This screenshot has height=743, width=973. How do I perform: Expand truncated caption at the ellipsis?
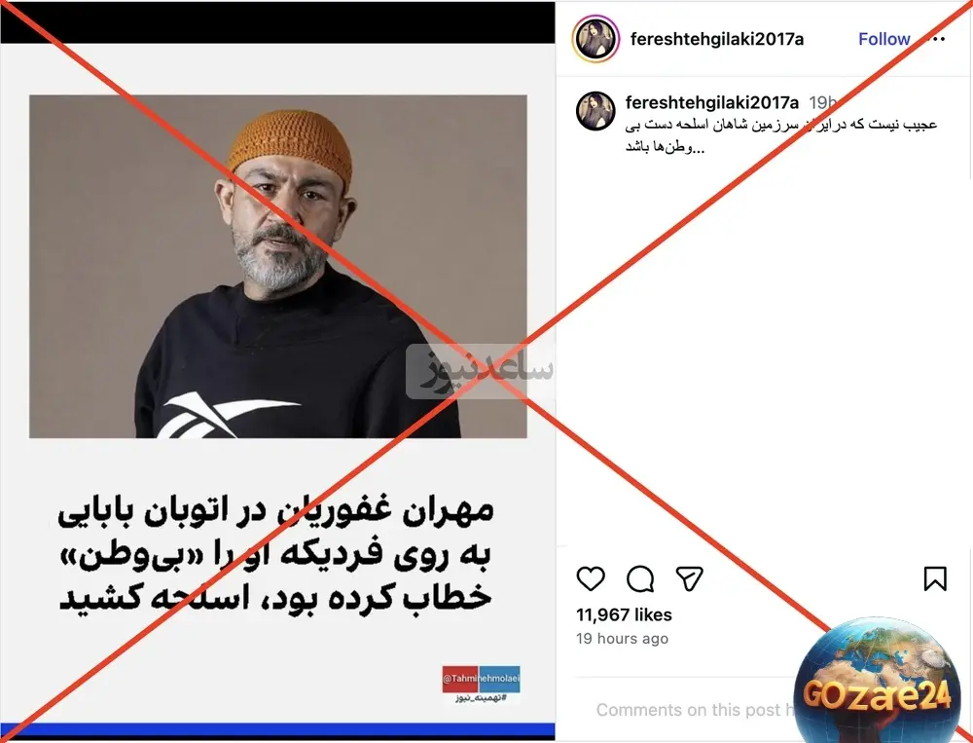(699, 149)
